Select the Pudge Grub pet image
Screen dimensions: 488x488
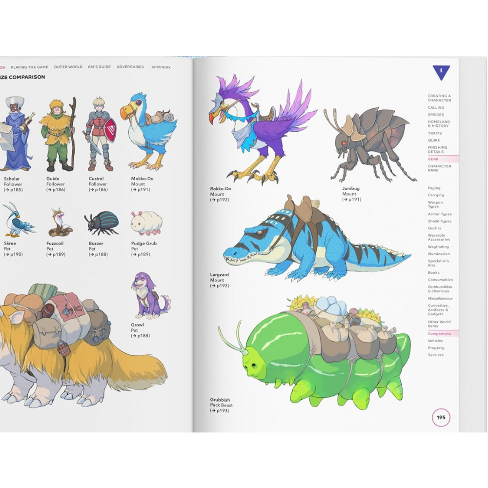click(x=146, y=224)
